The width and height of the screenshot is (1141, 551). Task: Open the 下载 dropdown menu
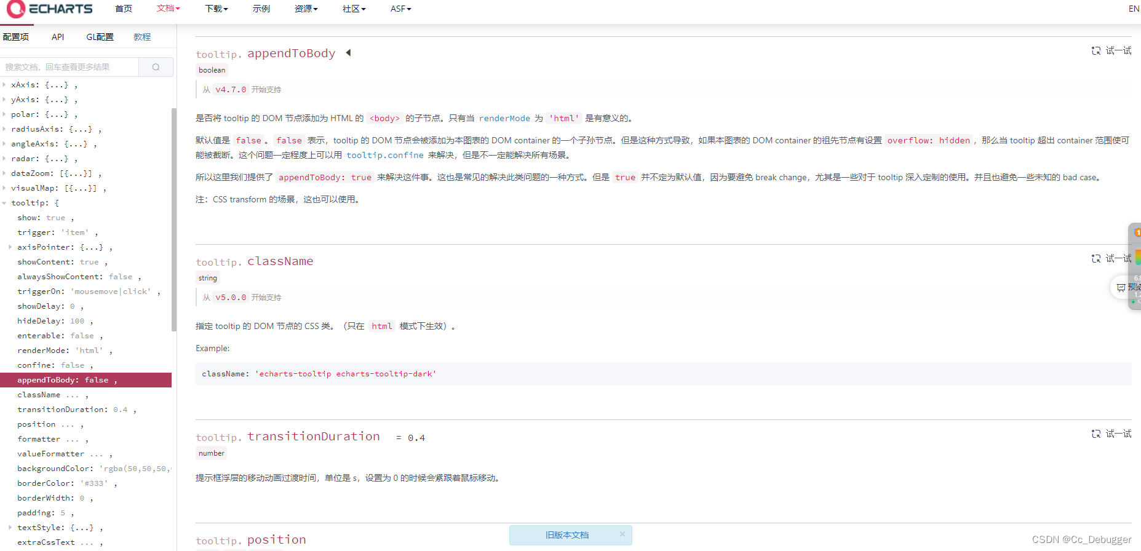pos(217,9)
